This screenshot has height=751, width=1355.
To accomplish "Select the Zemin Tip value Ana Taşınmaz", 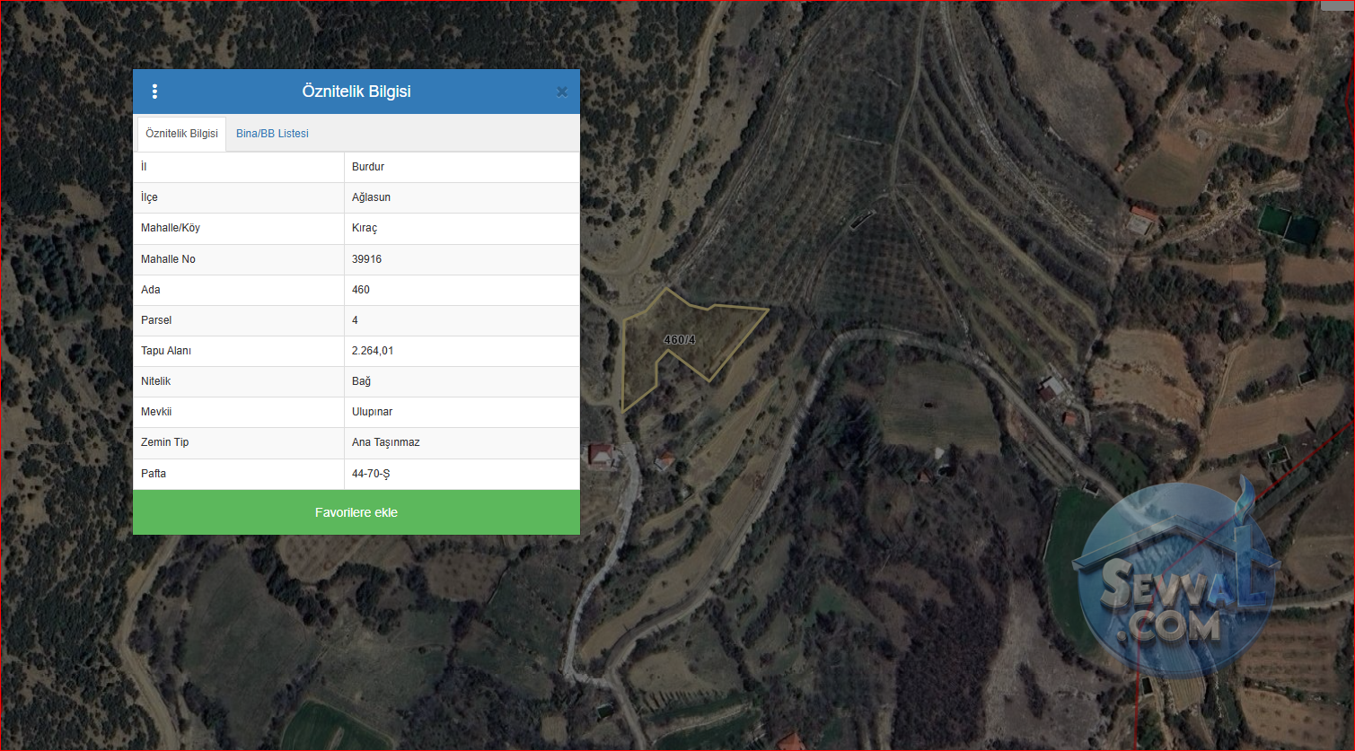I will pyautogui.click(x=385, y=442).
